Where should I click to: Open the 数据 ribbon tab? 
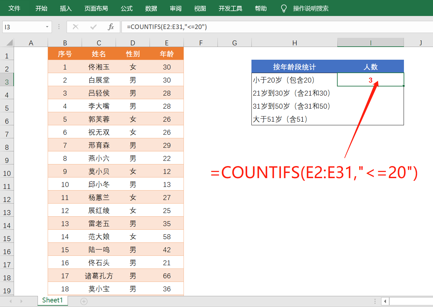point(151,8)
